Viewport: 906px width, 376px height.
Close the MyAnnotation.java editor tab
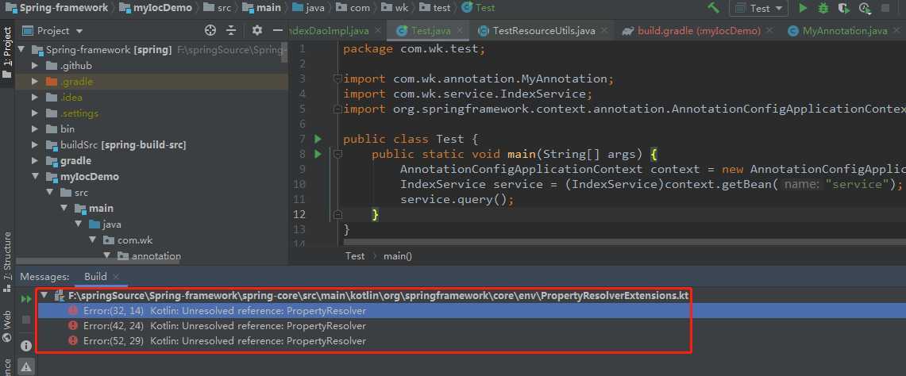(897, 31)
